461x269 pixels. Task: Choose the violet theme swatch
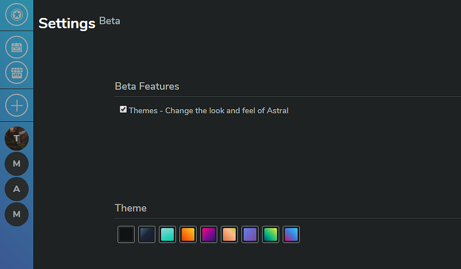tap(250, 234)
